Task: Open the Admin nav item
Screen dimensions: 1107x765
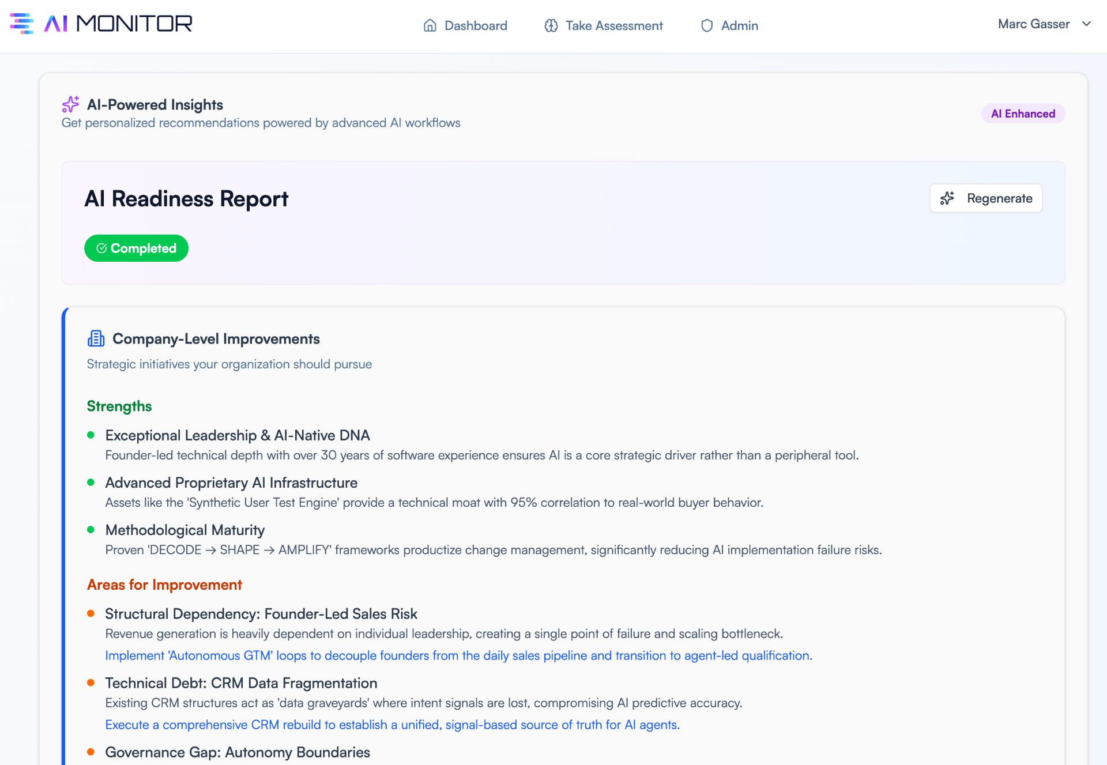Action: point(729,25)
